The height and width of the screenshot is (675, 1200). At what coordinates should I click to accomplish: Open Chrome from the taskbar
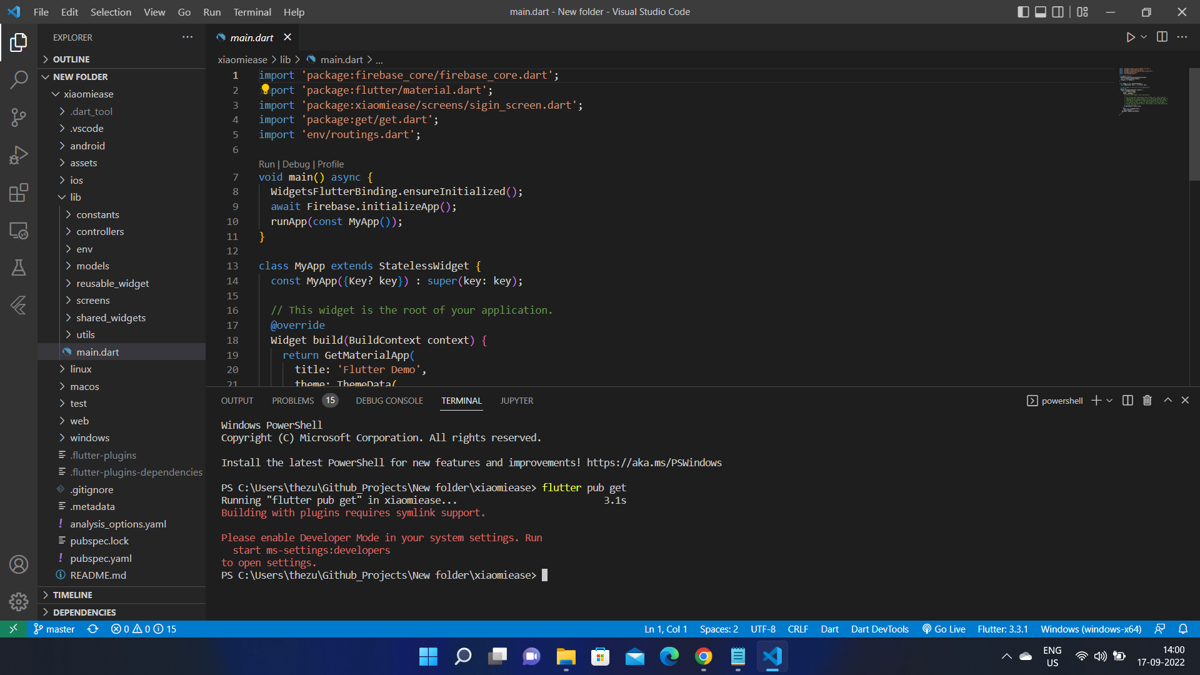703,656
